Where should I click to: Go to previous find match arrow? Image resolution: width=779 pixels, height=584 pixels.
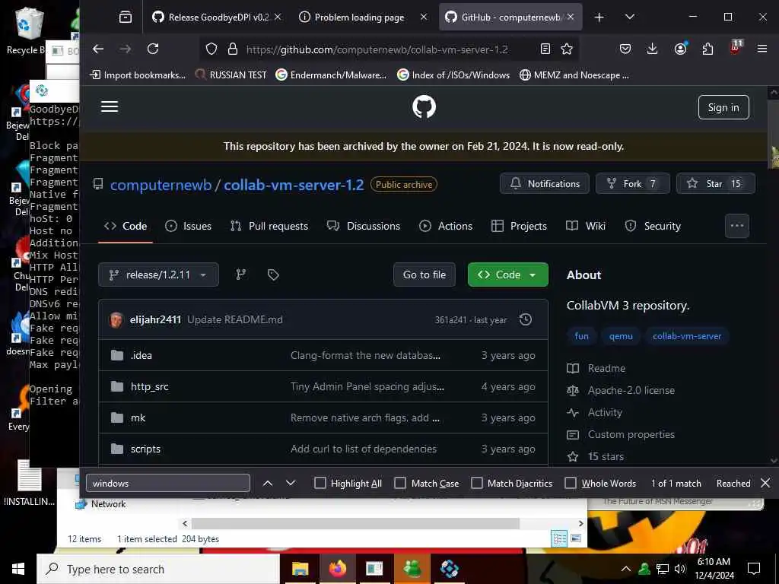click(x=267, y=483)
